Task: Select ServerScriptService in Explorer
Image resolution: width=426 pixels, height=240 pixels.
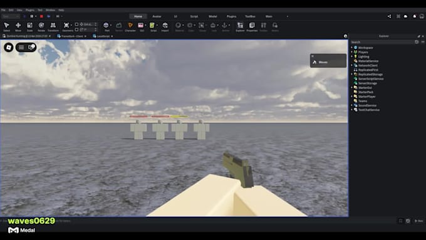Action: pyautogui.click(x=371, y=78)
